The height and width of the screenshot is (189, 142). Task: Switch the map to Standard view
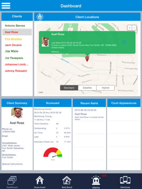69,88
